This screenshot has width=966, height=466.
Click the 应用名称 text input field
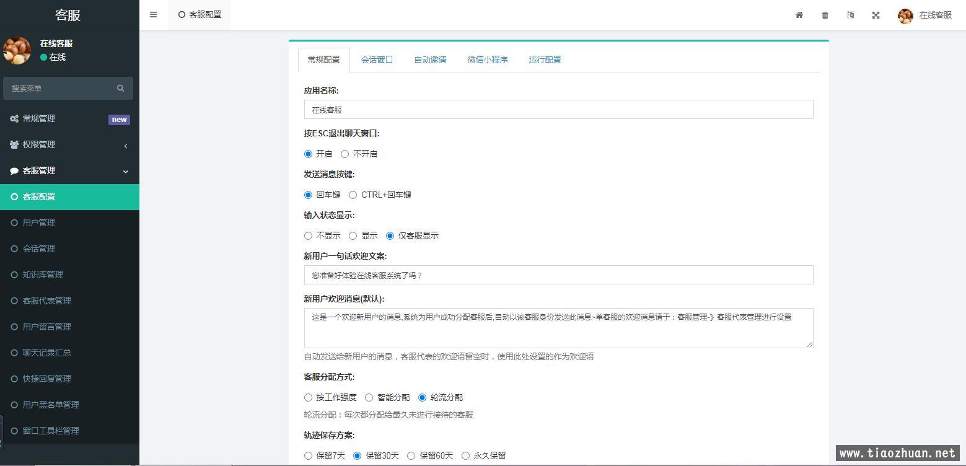pos(558,110)
